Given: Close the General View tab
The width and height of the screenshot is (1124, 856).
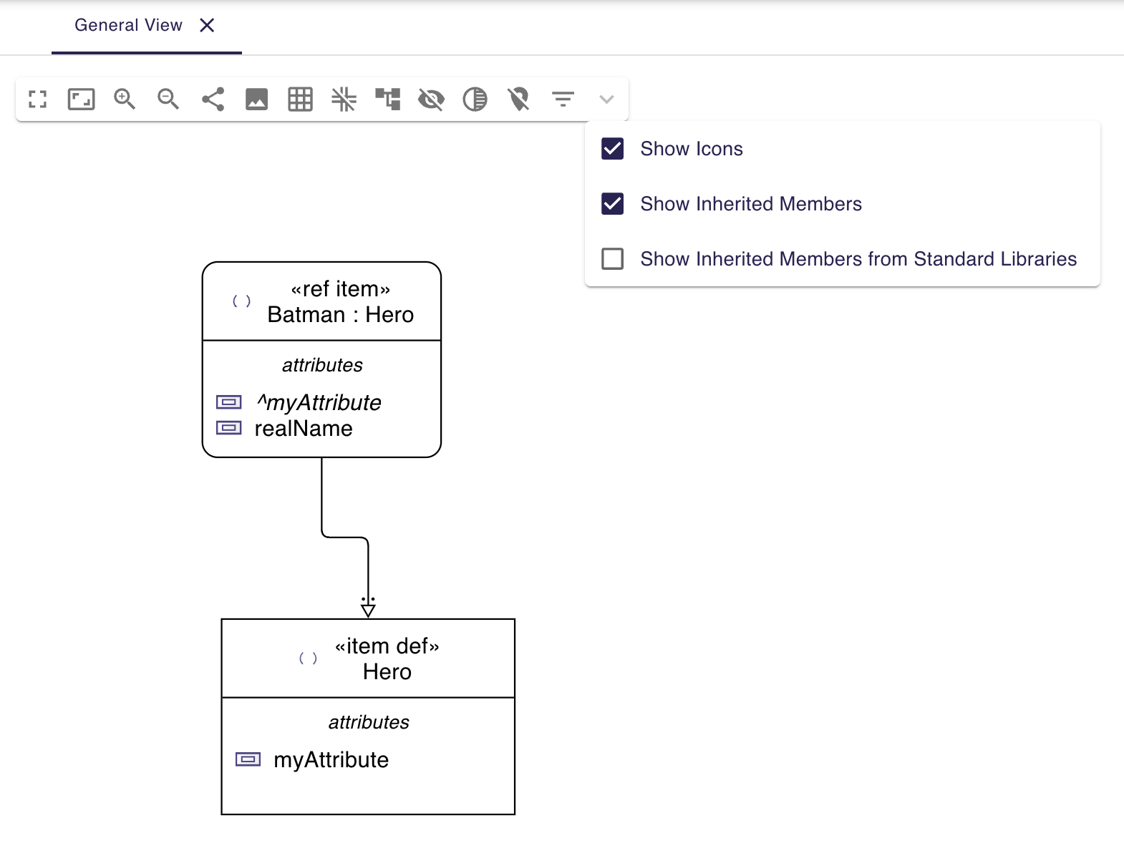Looking at the screenshot, I should [207, 26].
